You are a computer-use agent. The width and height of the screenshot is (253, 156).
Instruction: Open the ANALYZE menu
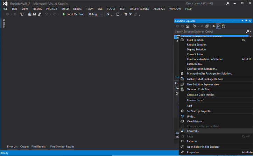click(159, 9)
